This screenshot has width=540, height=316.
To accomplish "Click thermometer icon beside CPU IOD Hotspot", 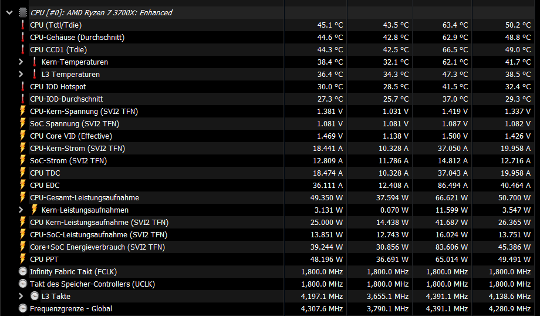I will 23,86.
